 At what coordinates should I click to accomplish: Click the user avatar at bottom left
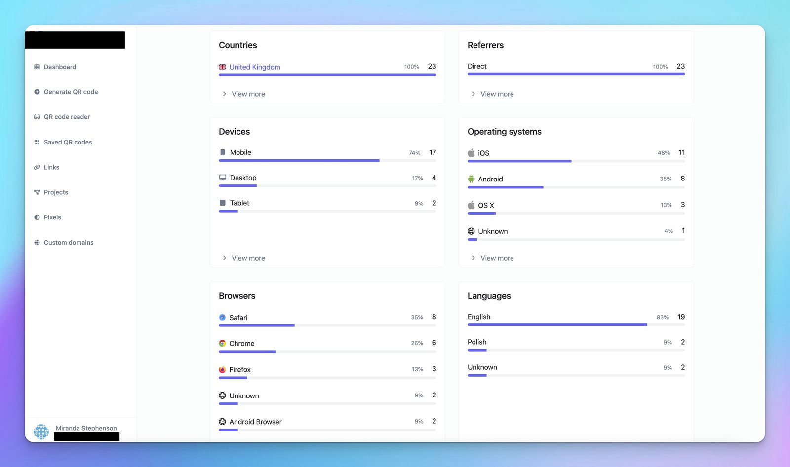41,431
